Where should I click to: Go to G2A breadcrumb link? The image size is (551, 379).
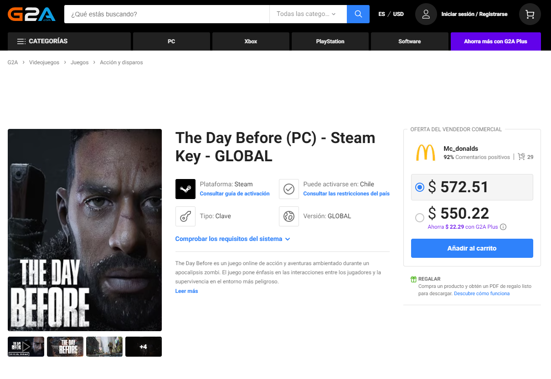click(13, 62)
